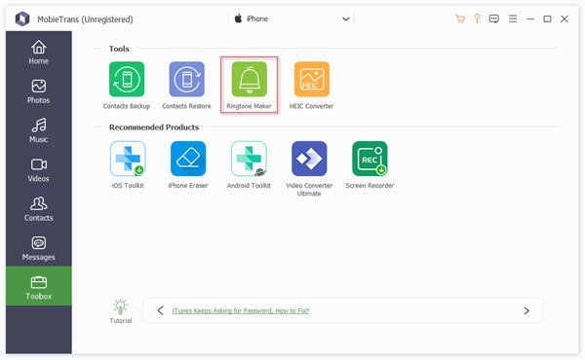Open the feedback chat icon
The image size is (585, 360).
(x=494, y=18)
